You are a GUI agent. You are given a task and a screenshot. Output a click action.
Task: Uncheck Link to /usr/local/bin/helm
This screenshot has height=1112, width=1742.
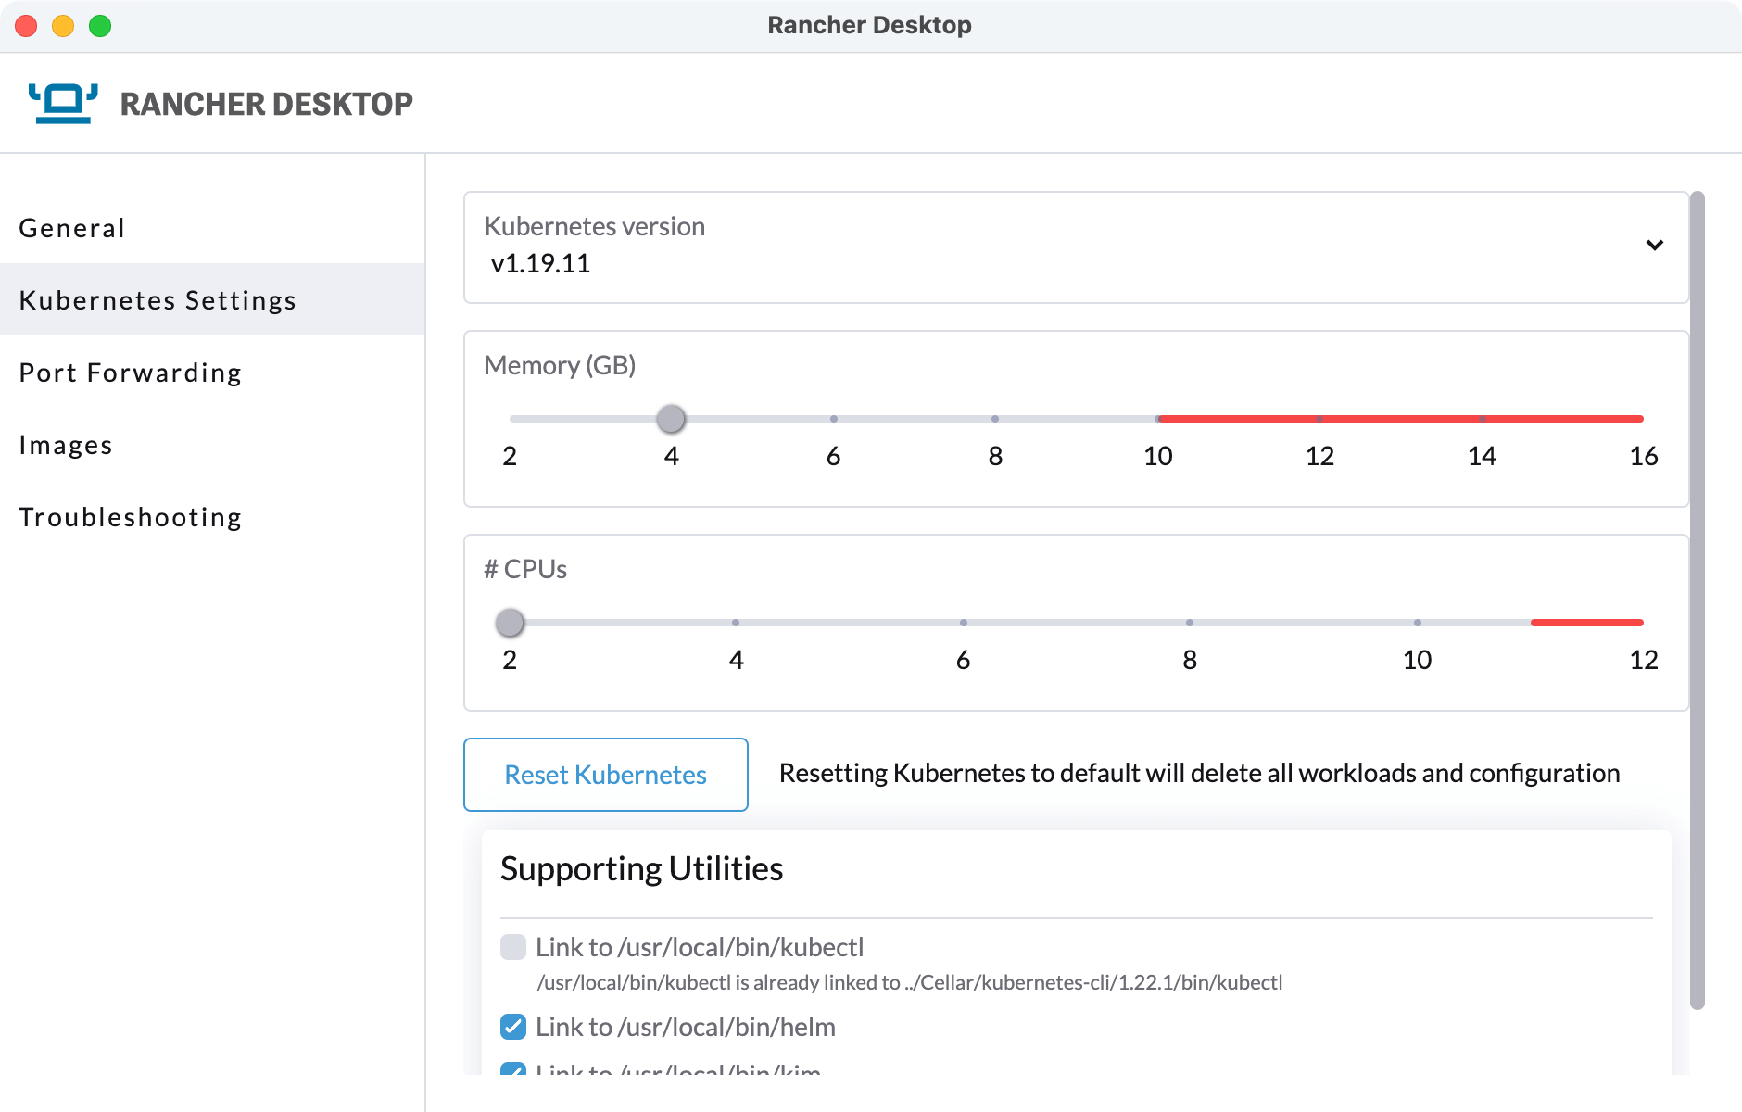click(x=513, y=1027)
